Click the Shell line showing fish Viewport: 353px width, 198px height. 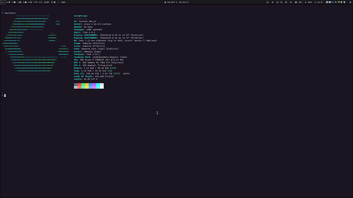[x=84, y=32]
